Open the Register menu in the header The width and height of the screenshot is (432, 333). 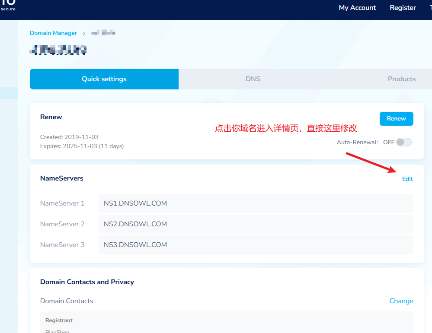pyautogui.click(x=403, y=8)
